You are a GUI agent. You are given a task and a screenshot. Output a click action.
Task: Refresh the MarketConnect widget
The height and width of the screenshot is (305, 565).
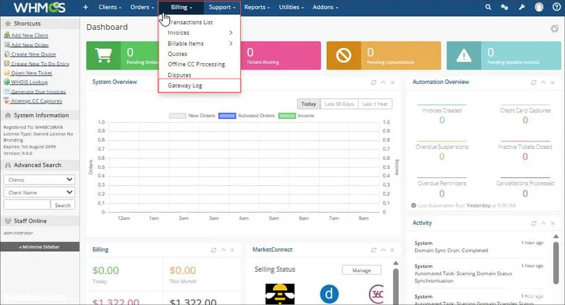point(373,250)
